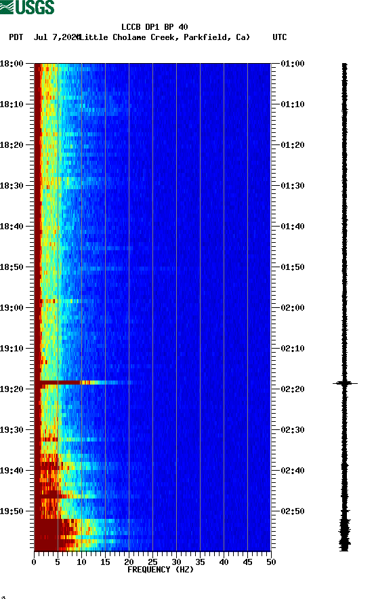Click the '02:10' UTC time label
Viewport: 374px width, 605px height.
click(293, 349)
